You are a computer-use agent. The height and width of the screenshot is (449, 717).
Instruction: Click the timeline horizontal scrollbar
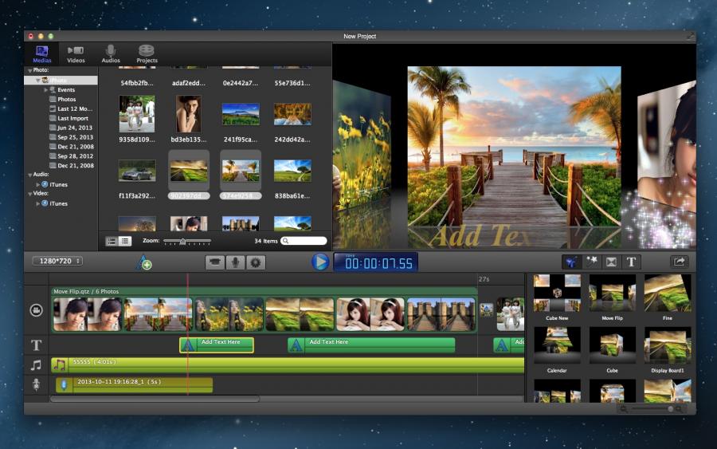pos(155,399)
